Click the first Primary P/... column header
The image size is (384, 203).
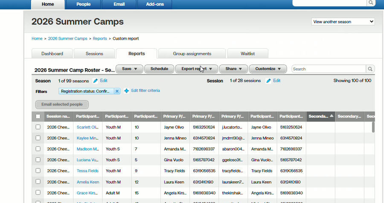tap(175, 116)
